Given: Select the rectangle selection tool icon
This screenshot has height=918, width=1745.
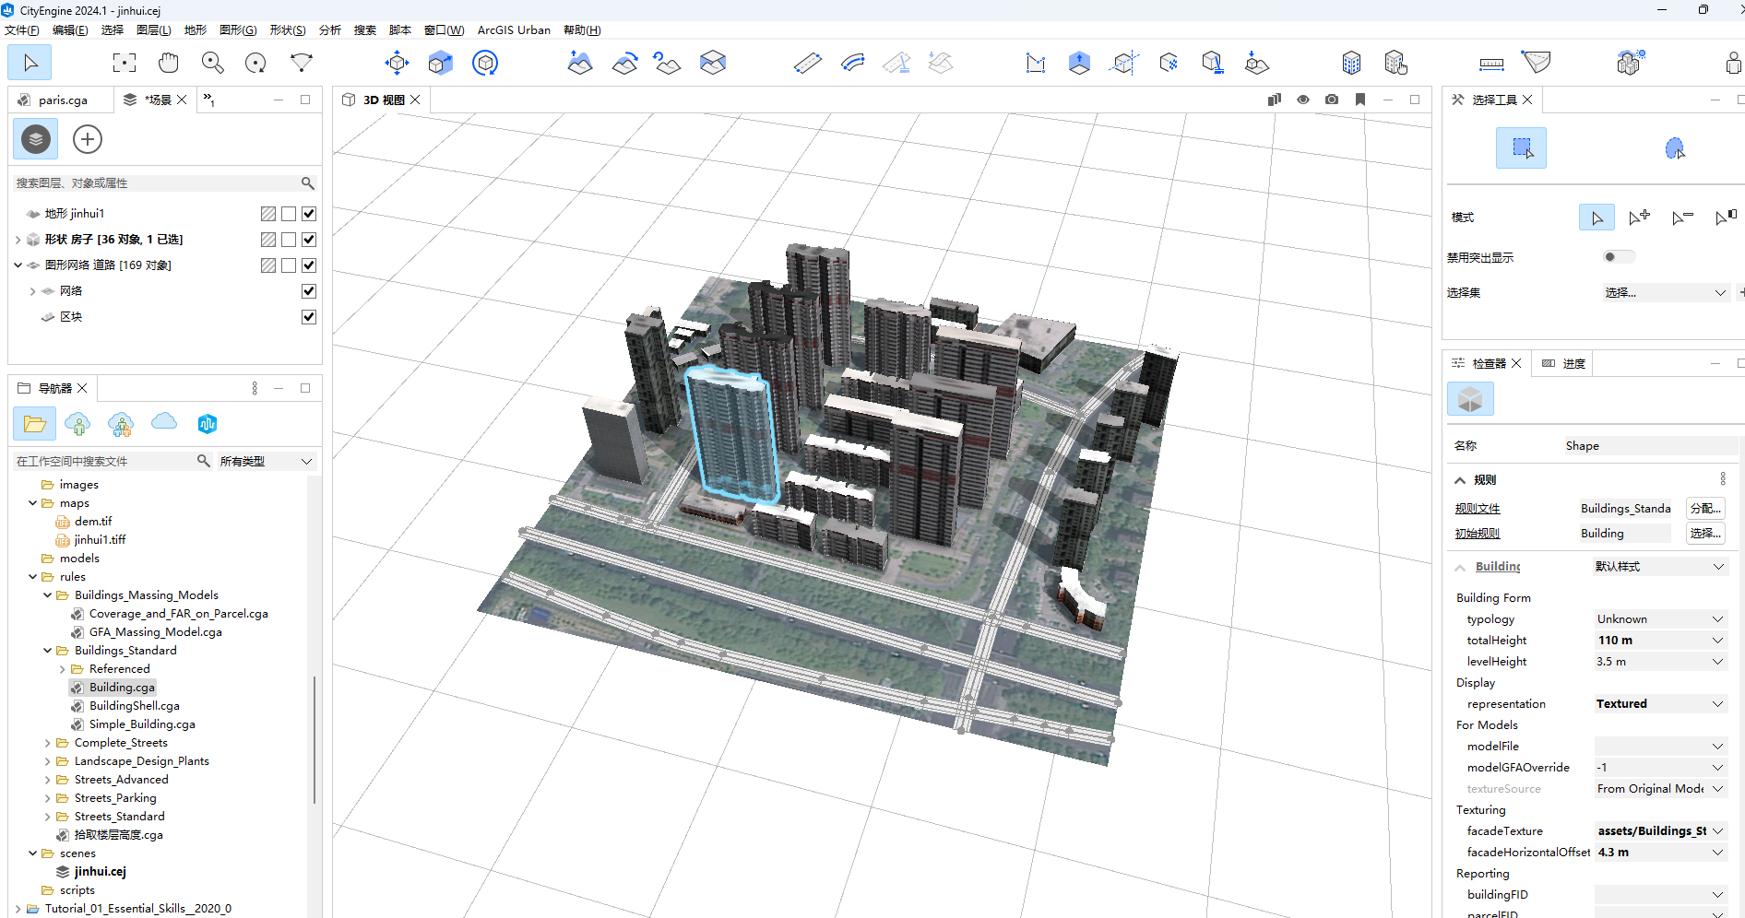Looking at the screenshot, I should 1521,148.
